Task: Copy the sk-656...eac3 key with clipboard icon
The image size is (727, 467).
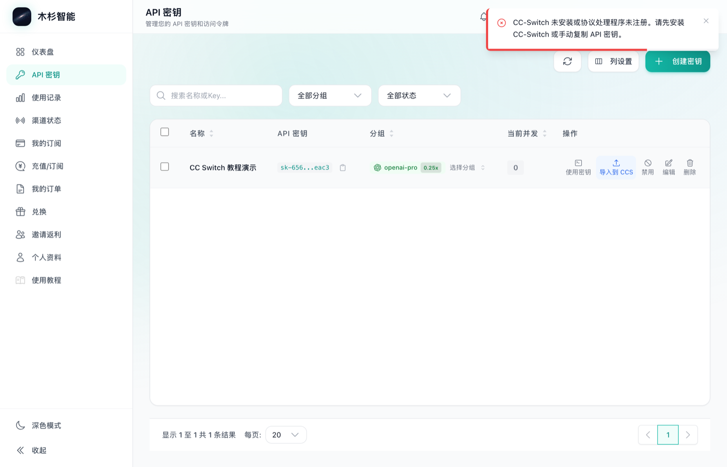Action: point(343,168)
